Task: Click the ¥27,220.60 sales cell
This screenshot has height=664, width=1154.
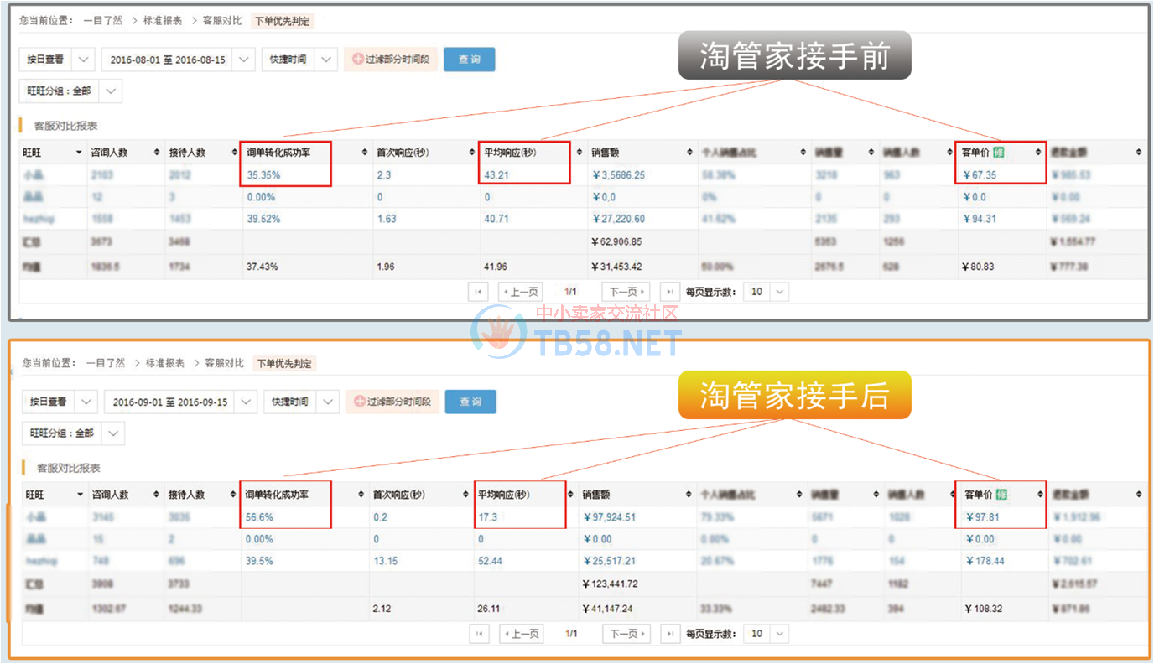Action: tap(618, 219)
